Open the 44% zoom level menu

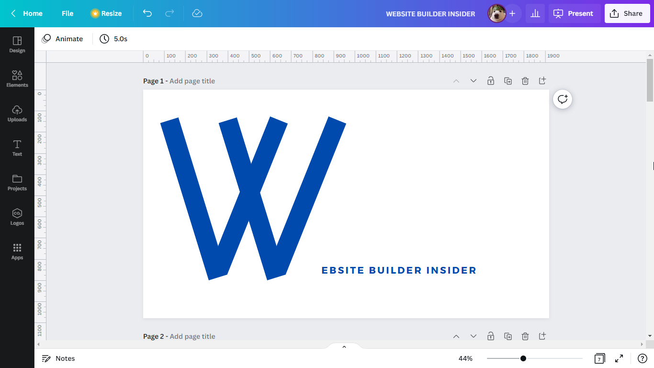[x=465, y=358]
